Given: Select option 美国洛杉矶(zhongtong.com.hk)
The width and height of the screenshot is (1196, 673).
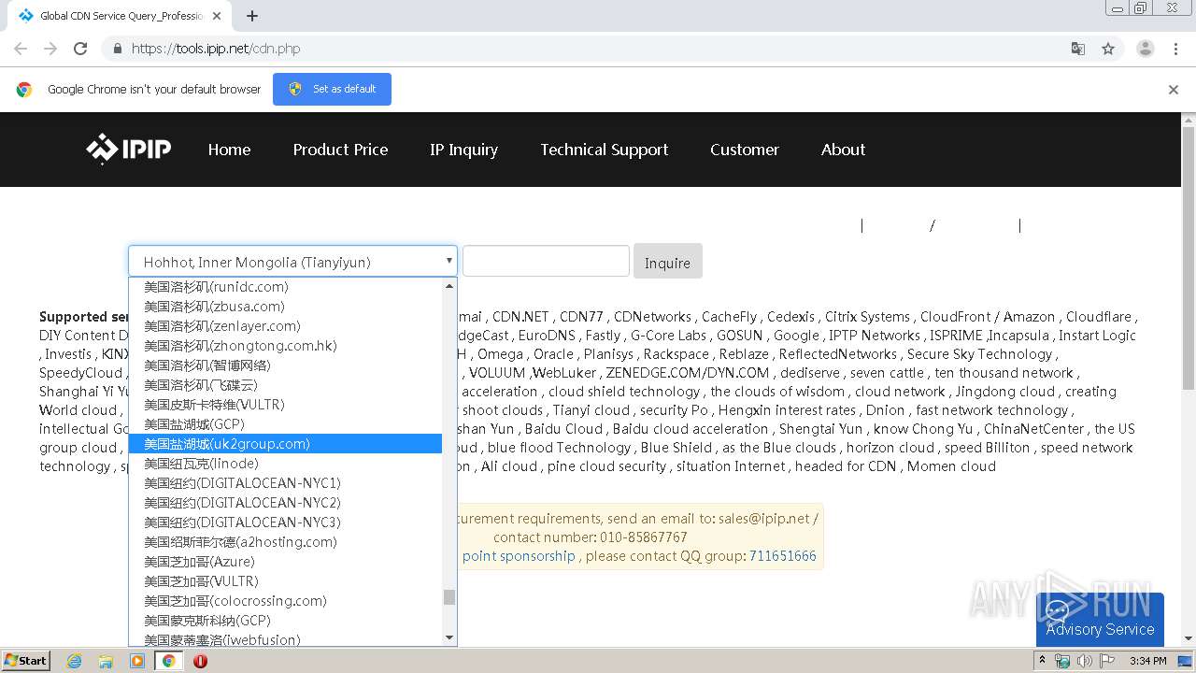Looking at the screenshot, I should coord(285,346).
